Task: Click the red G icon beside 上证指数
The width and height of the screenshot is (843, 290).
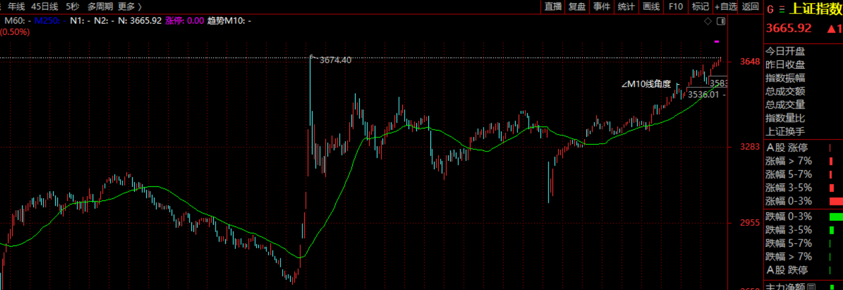Action: point(770,9)
